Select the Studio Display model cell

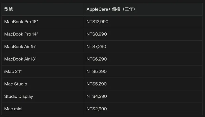[19, 97]
